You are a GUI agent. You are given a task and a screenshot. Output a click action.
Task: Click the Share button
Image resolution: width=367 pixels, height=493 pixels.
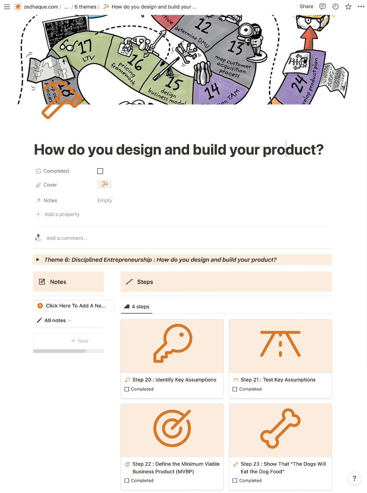coord(307,7)
